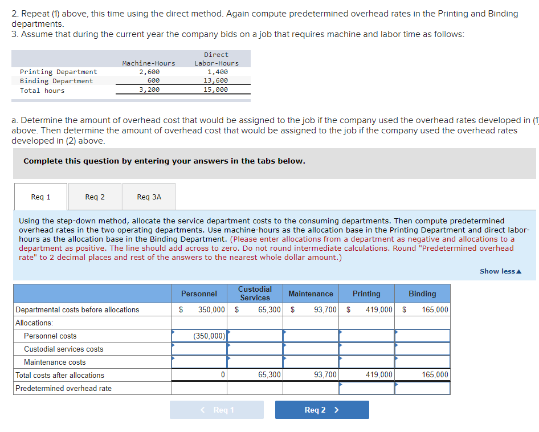The height and width of the screenshot is (432, 539).
Task: Click the 15,000 total labor-hours value
Action: pyautogui.click(x=215, y=89)
